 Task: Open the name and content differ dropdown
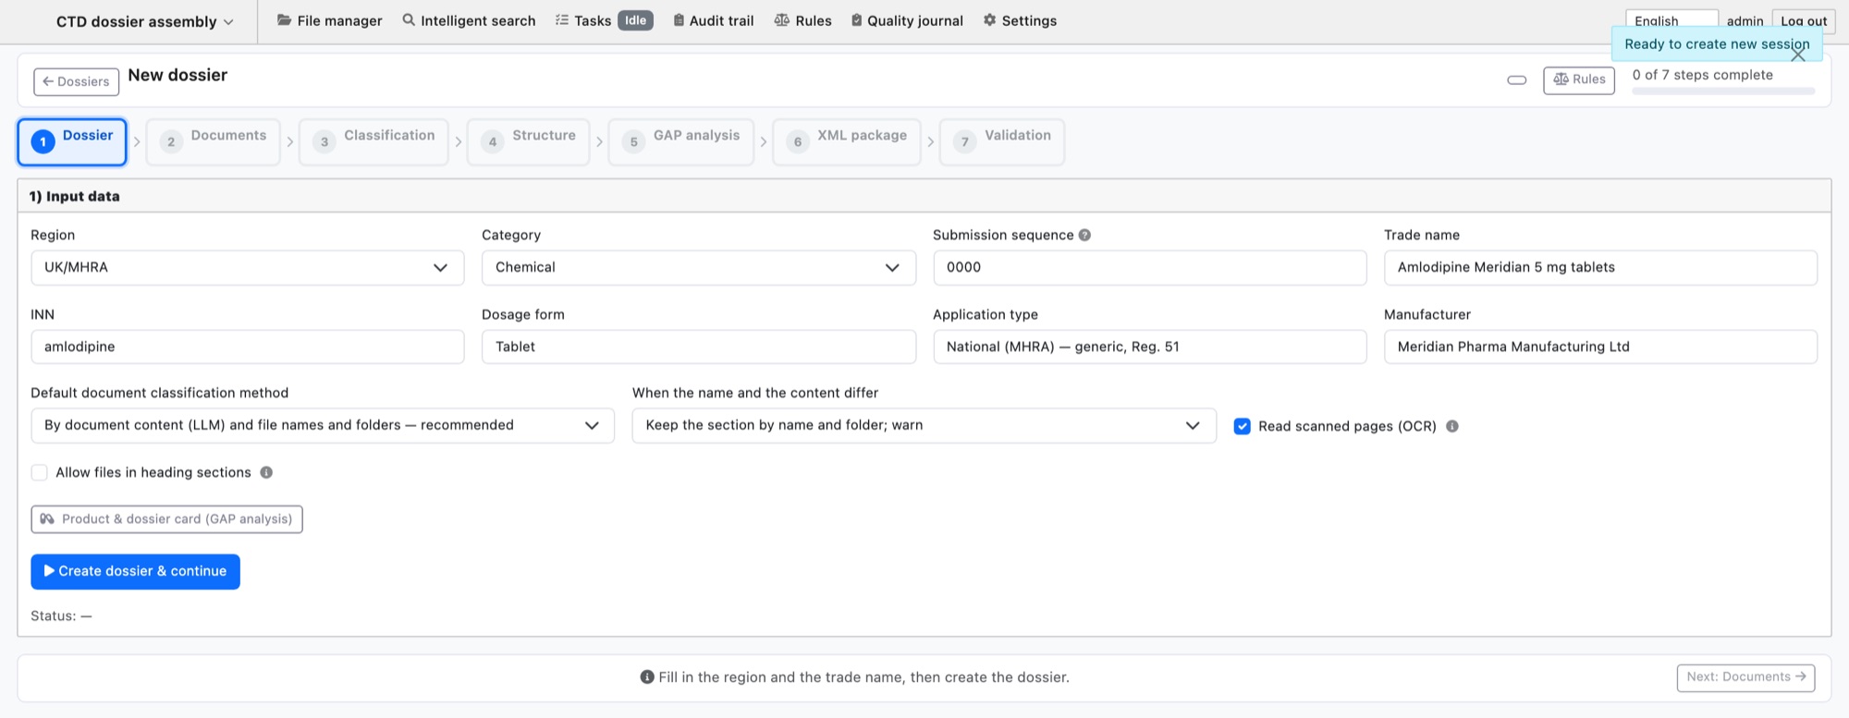[924, 426]
